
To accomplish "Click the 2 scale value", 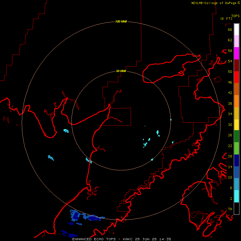I will coord(231,199).
